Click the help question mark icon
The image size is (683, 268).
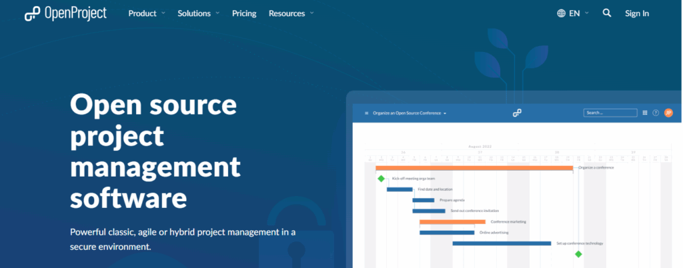tap(656, 113)
